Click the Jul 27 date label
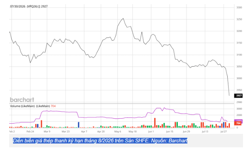The width and height of the screenshot is (246, 150). 223,132
